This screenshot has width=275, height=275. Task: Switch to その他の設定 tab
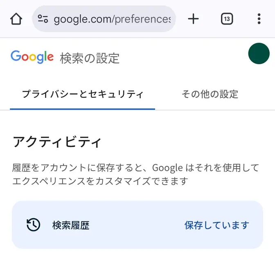pos(210,94)
